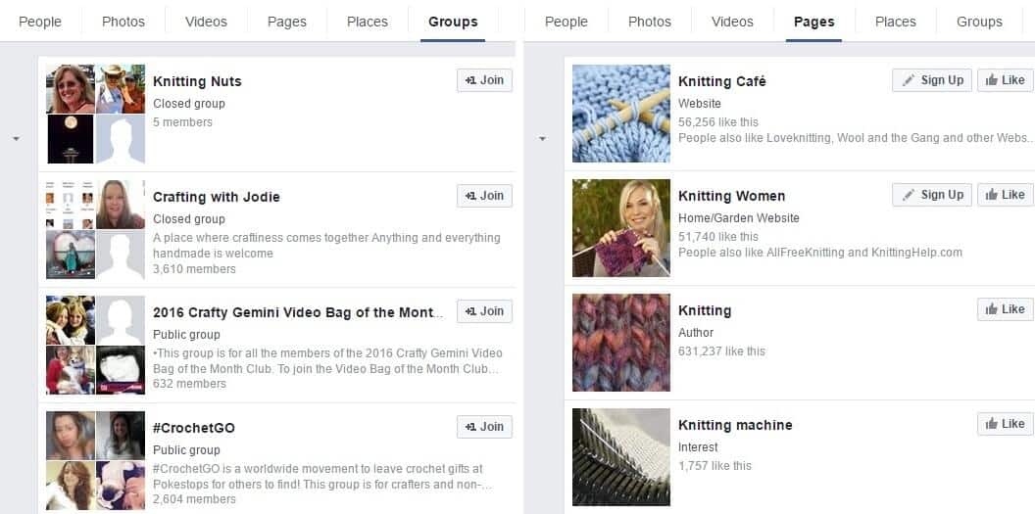Join the Crafting with Jodie group
Screen dimensions: 1035x514
[x=484, y=196]
